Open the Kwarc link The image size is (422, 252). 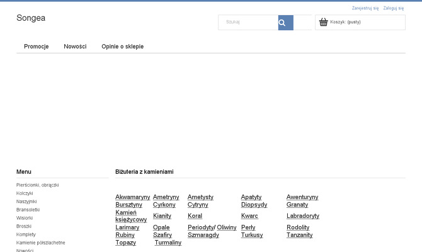click(x=249, y=216)
